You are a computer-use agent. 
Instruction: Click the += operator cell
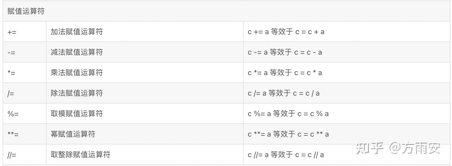12,32
